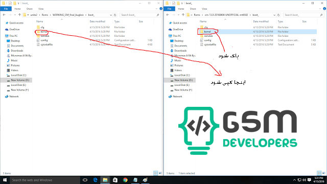This screenshot has width=327, height=184.
Task: Select cfg folder in right window
Action: (x=204, y=27)
